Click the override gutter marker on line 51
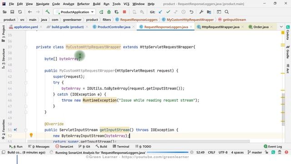 15,130
